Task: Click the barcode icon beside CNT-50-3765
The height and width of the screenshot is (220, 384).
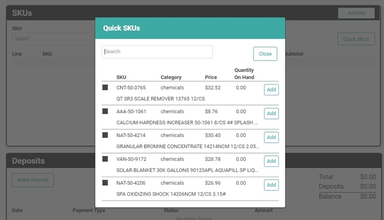Action: (x=105, y=87)
